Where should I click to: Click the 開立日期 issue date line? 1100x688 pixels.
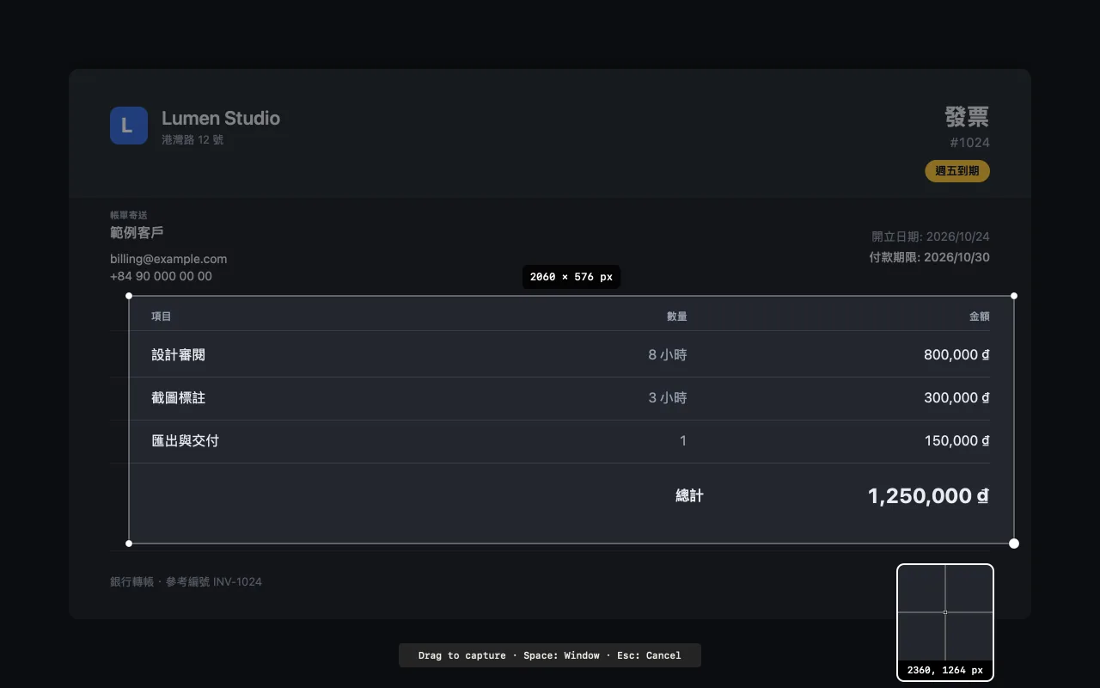[x=931, y=236]
